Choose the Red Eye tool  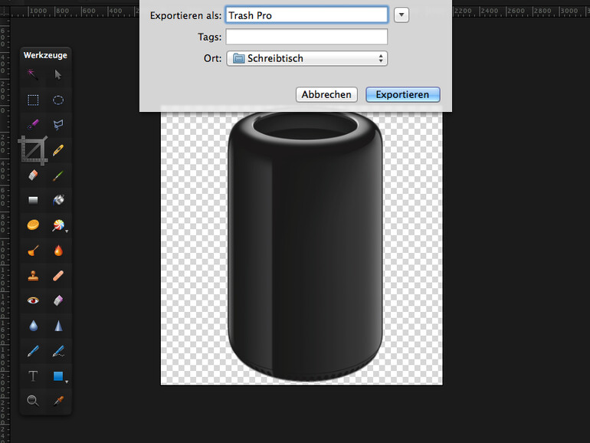(33, 300)
